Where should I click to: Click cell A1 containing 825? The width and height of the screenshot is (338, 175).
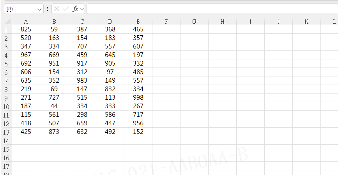[x=26, y=29]
